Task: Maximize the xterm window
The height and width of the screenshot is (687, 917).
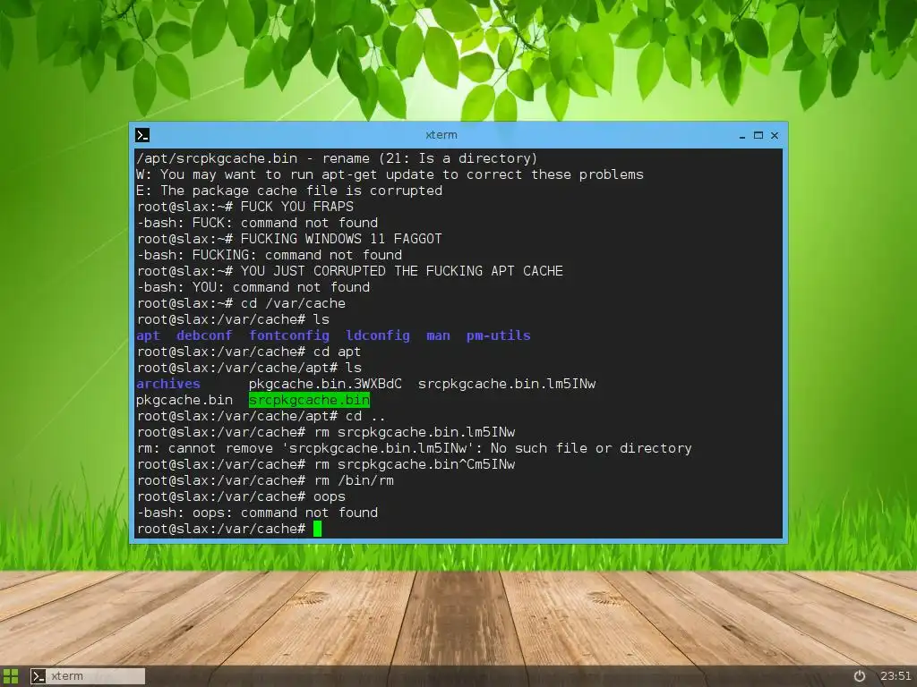Action: click(758, 135)
